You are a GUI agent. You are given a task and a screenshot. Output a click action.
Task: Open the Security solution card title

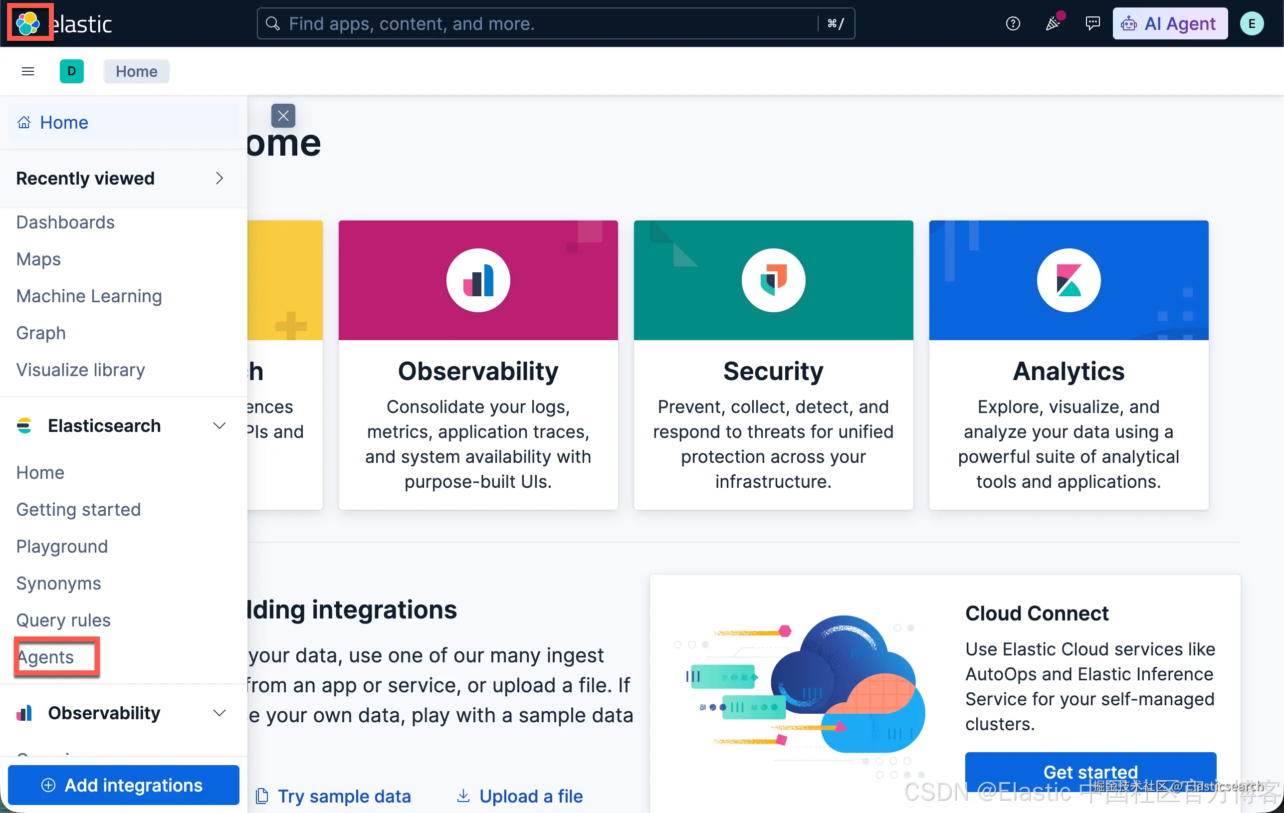773,371
